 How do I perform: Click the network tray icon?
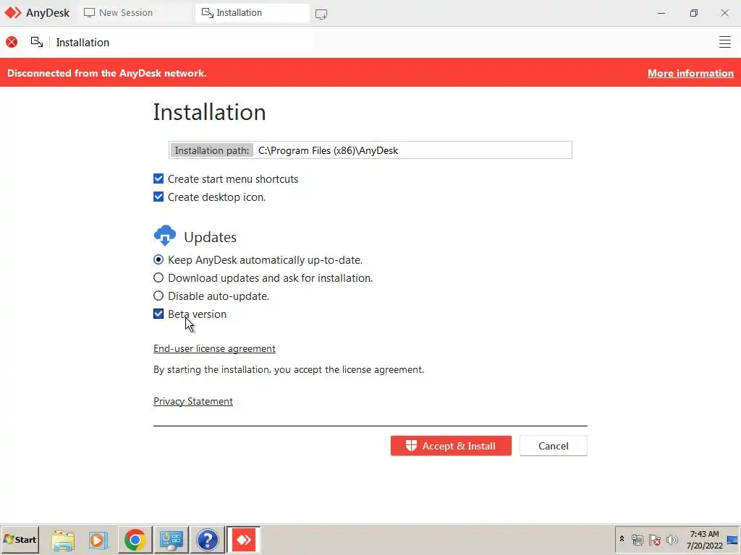(x=638, y=539)
